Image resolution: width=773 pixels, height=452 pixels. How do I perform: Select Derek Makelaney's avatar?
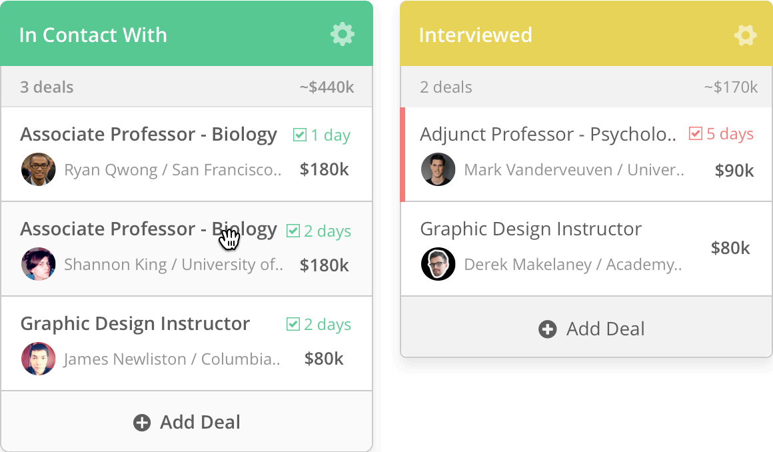[x=438, y=264]
